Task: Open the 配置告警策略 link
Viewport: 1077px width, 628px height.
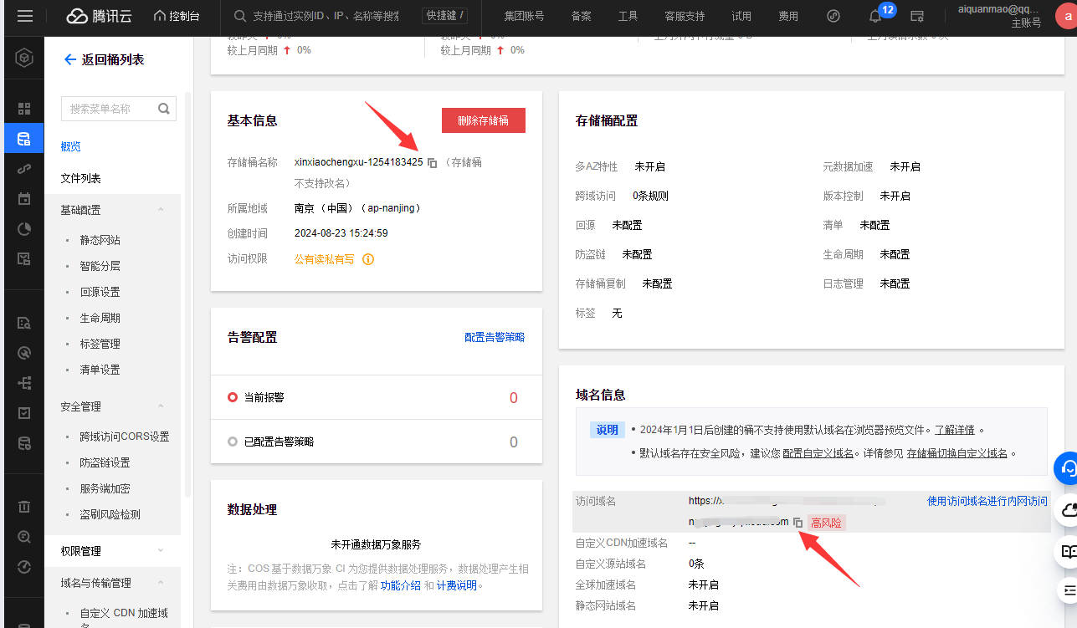Action: point(495,337)
